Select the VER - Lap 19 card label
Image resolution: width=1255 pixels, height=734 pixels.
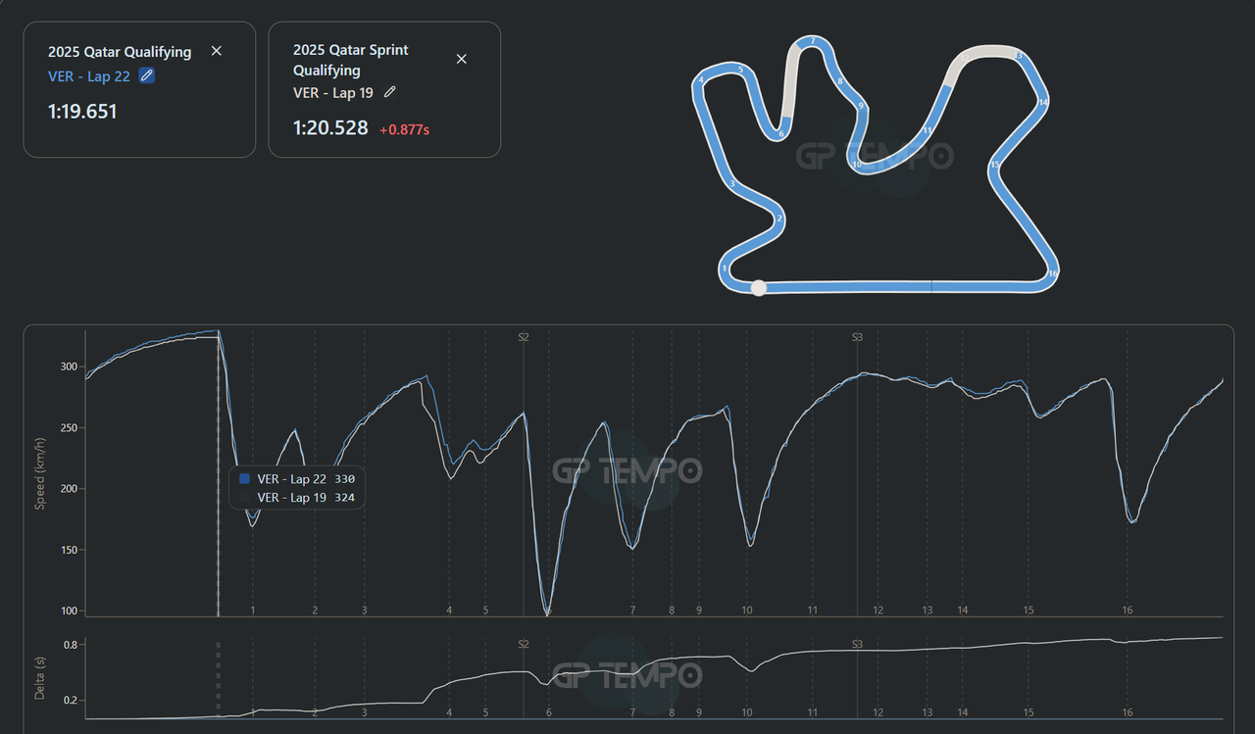tap(333, 92)
